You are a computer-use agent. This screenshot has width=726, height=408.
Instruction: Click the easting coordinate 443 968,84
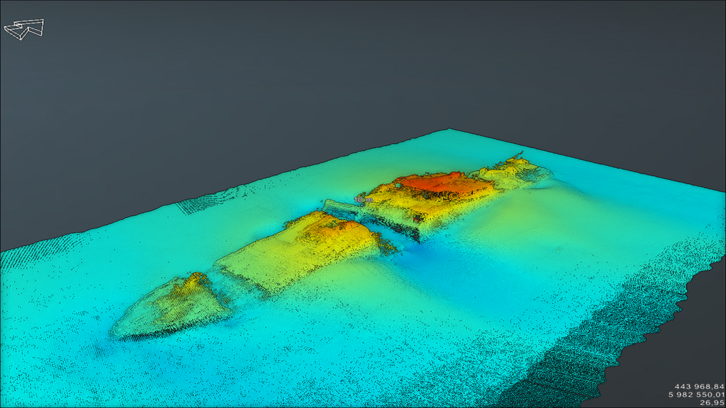click(x=698, y=386)
